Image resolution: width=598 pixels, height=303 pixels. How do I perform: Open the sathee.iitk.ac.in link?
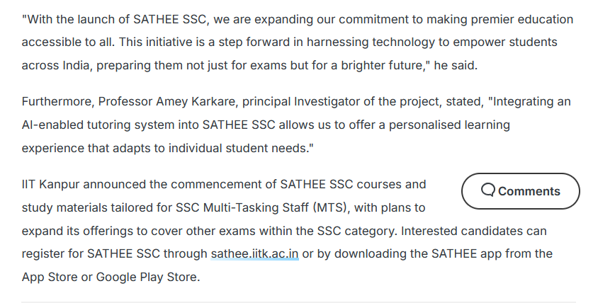[x=254, y=254]
